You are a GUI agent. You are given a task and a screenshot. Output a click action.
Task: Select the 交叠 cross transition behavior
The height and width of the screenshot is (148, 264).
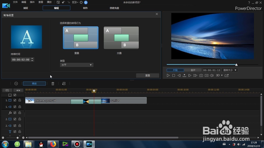(x=121, y=38)
